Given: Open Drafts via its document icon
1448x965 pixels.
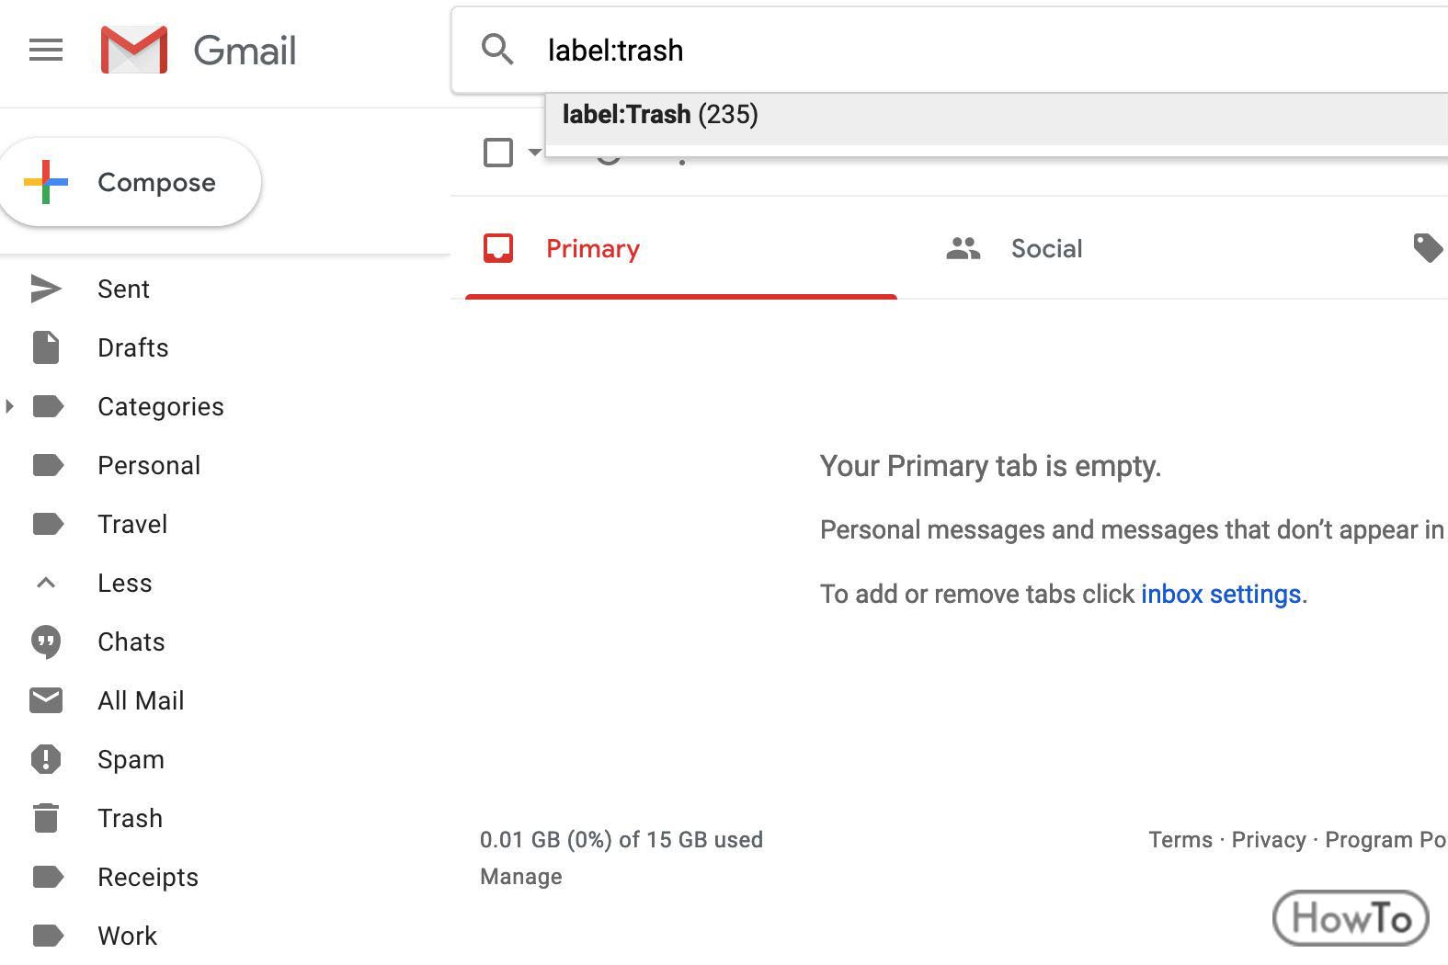Looking at the screenshot, I should (46, 347).
